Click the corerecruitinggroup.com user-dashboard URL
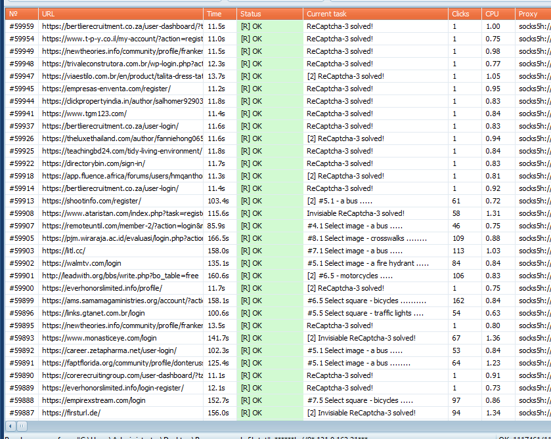This screenshot has width=551, height=439. 122,375
